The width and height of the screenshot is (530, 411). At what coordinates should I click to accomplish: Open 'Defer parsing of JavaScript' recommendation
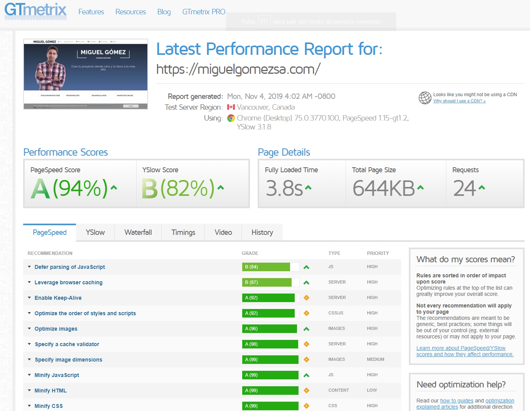point(70,267)
